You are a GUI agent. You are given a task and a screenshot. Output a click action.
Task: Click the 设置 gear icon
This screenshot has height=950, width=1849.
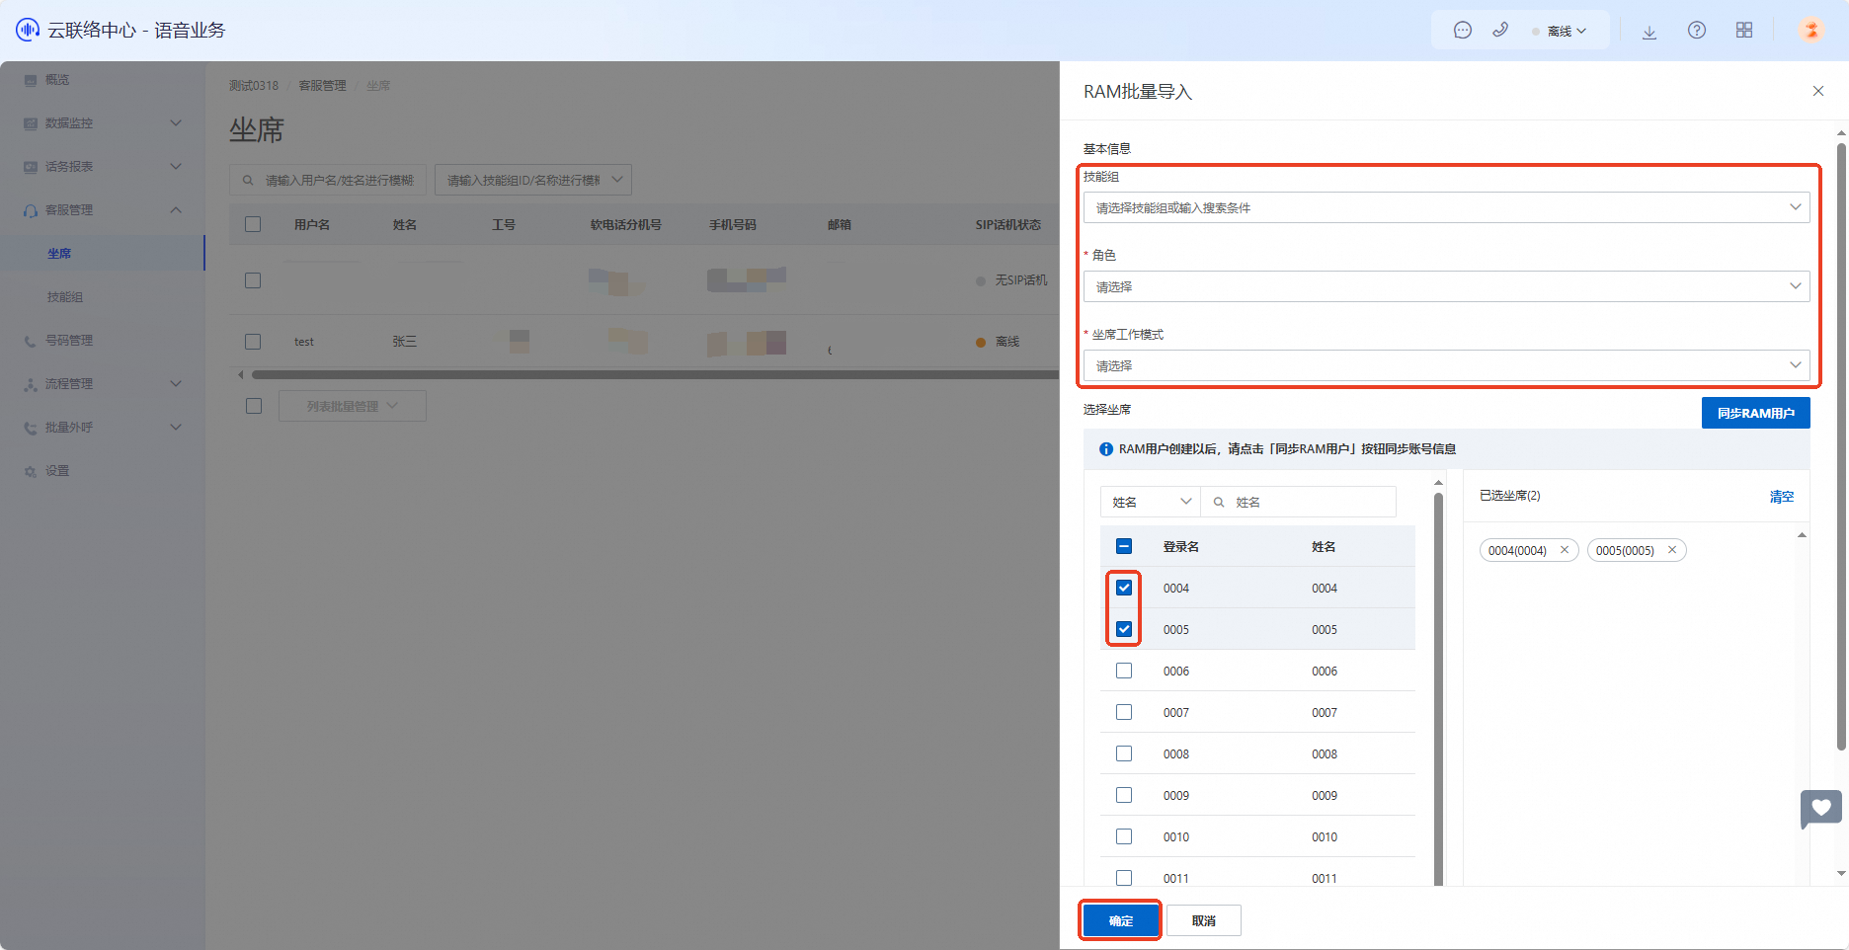31,471
